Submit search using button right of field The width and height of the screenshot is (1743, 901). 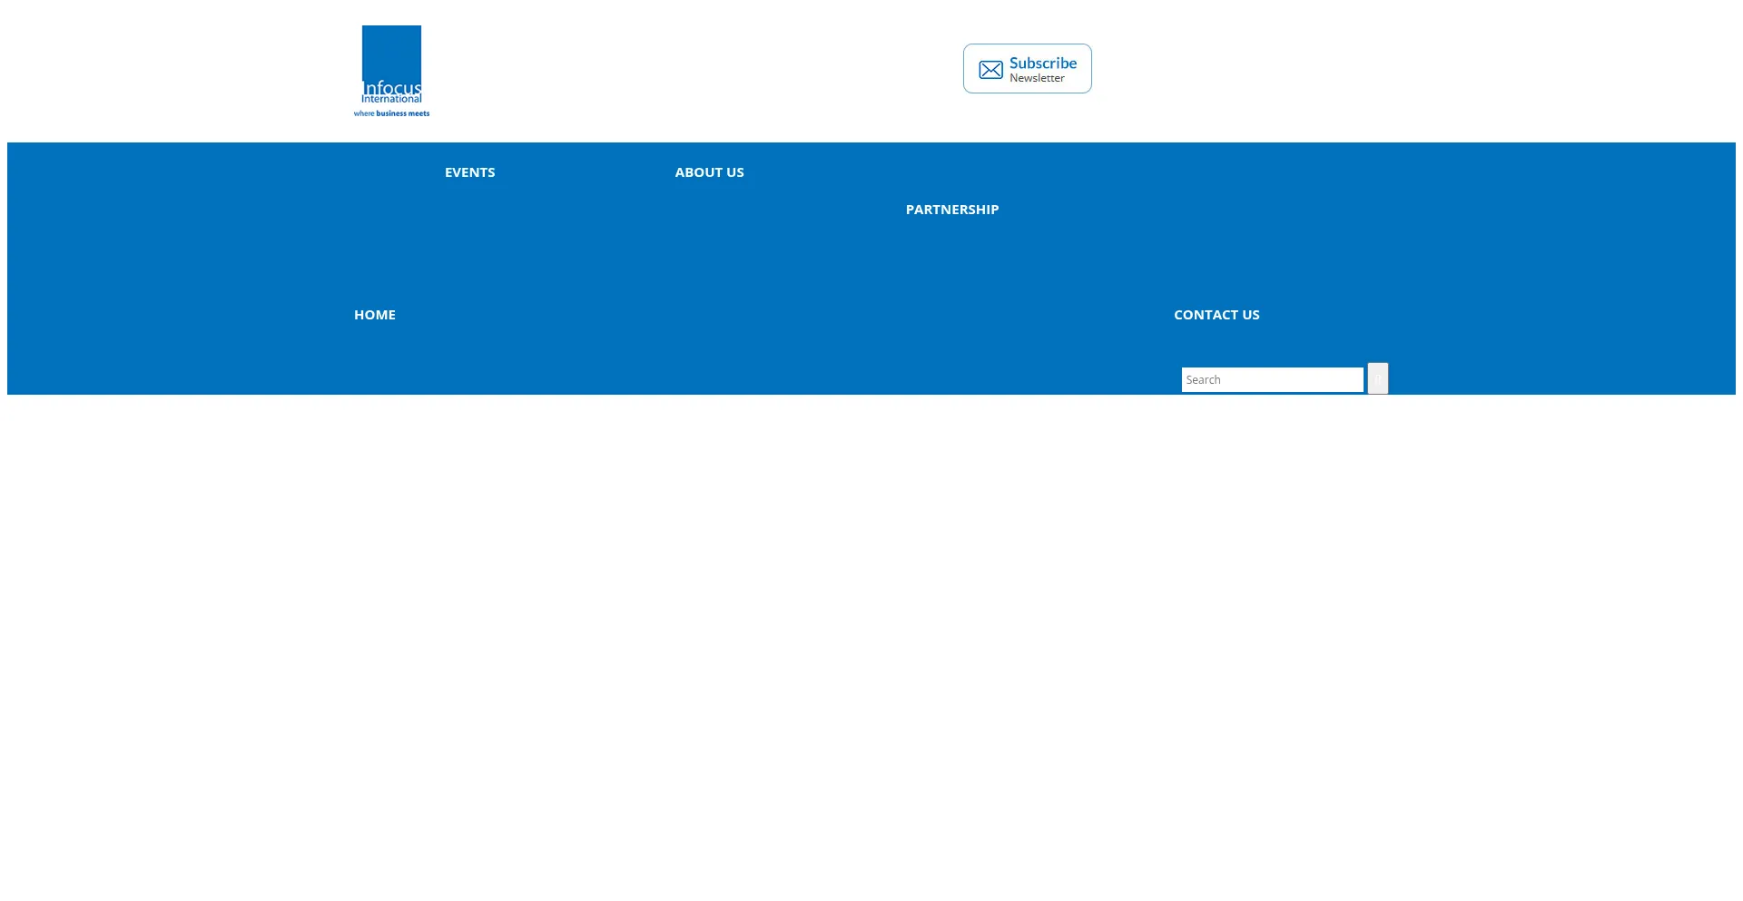tap(1377, 378)
